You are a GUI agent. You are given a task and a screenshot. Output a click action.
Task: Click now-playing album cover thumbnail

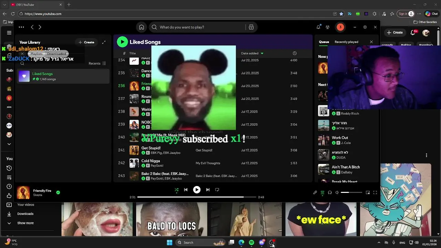tap(23, 193)
